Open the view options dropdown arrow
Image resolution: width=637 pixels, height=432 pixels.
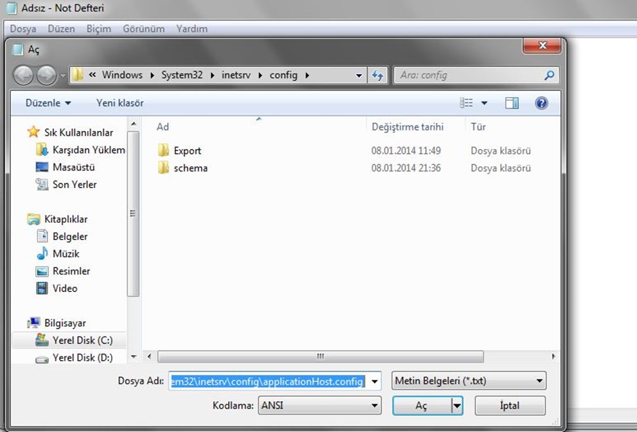(x=484, y=103)
